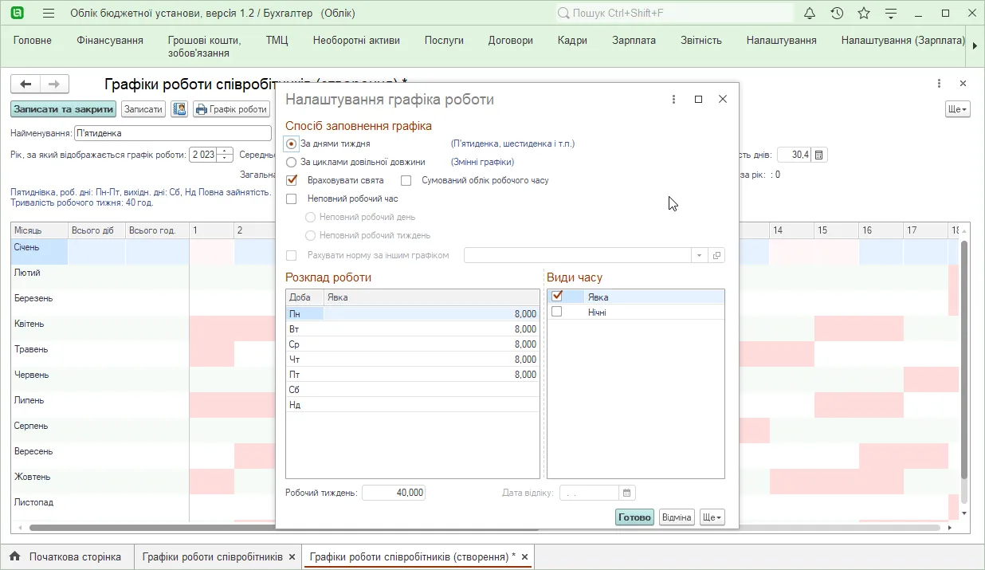The width and height of the screenshot is (985, 570).
Task: Open calendar picker for Дата відліку
Action: (627, 493)
